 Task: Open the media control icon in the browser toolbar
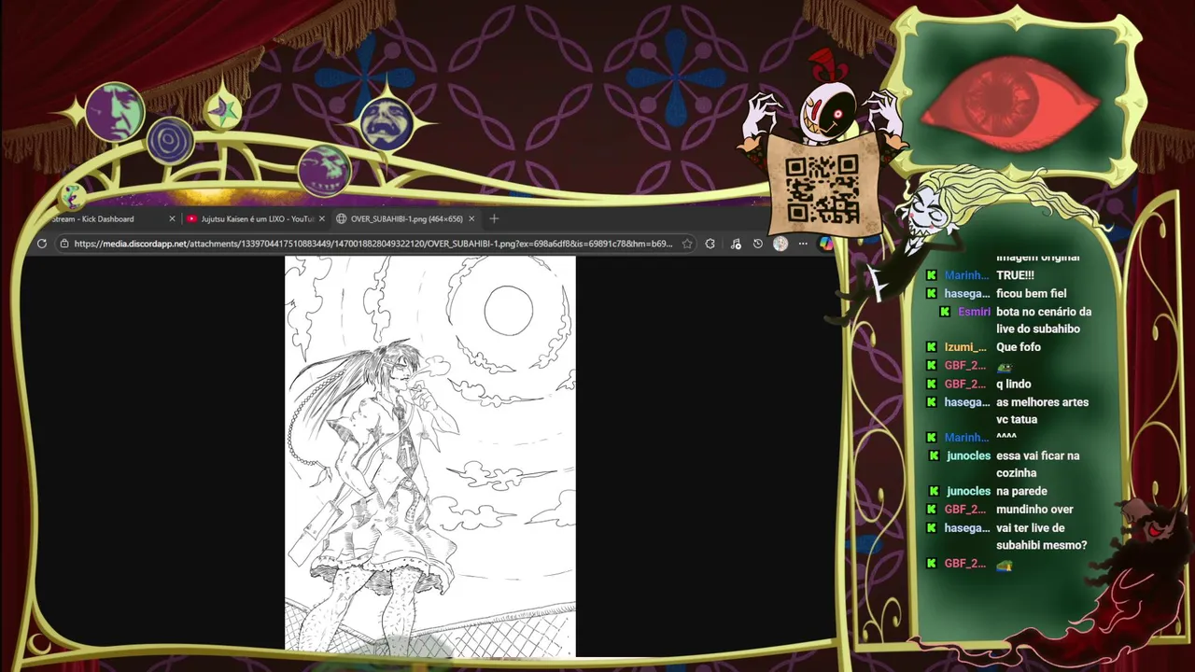tap(736, 244)
